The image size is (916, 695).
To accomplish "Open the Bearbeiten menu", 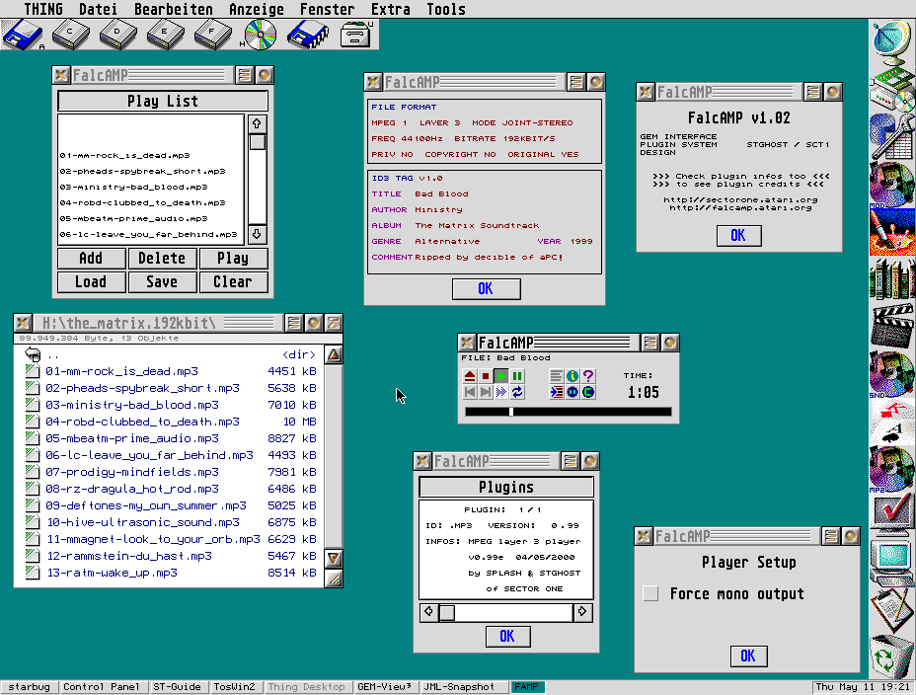I will [174, 9].
